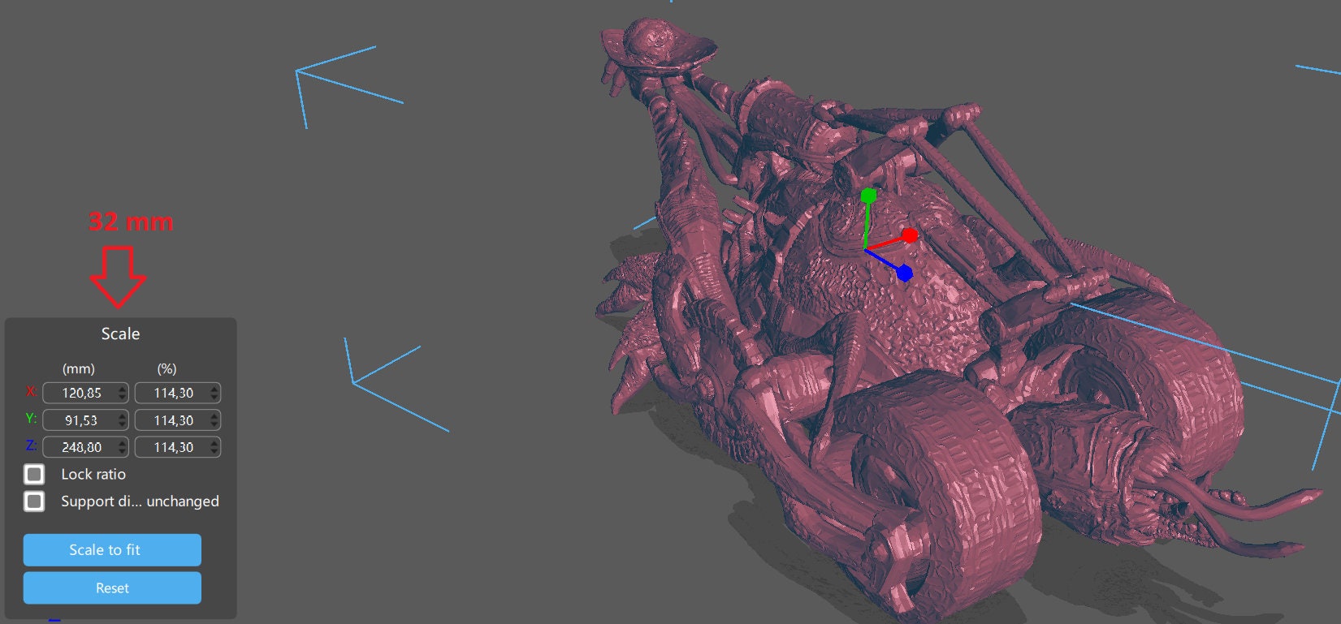Decrease Y percent with down arrow
The width and height of the screenshot is (1341, 624).
(214, 424)
